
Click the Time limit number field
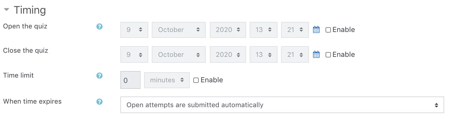(130, 80)
